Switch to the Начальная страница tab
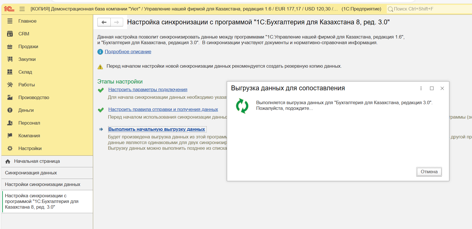This screenshot has width=472, height=229. pos(37,161)
